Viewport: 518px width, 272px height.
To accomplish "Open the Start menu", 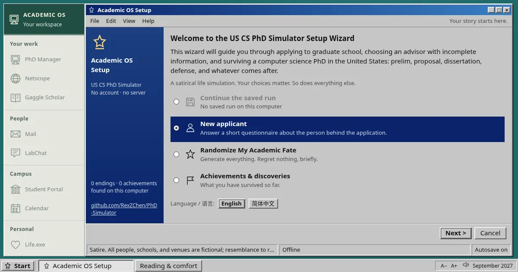I will (x=18, y=266).
